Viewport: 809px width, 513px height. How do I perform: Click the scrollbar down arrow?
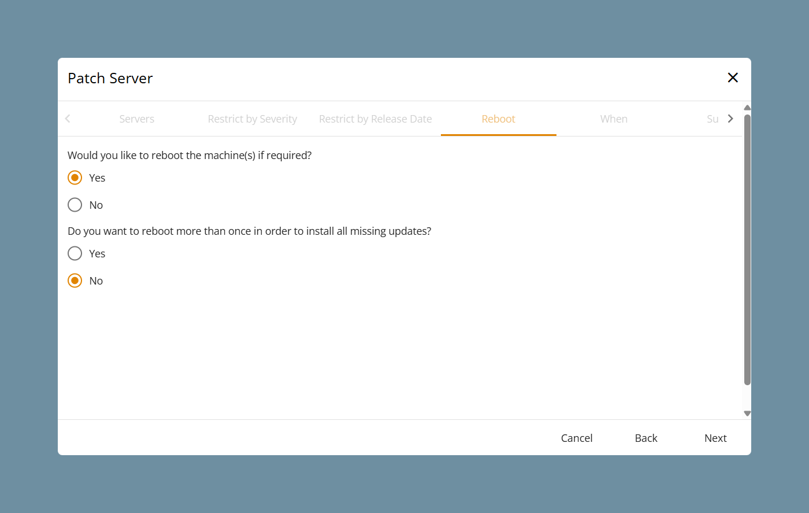747,414
